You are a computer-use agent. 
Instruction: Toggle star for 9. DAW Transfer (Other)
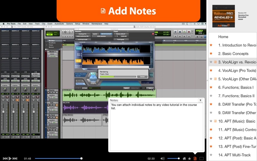[211, 112]
